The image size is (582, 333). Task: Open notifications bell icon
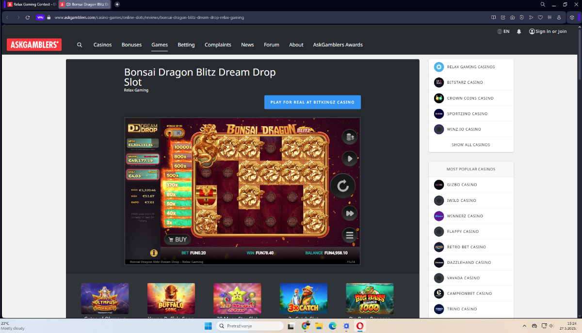(x=519, y=31)
